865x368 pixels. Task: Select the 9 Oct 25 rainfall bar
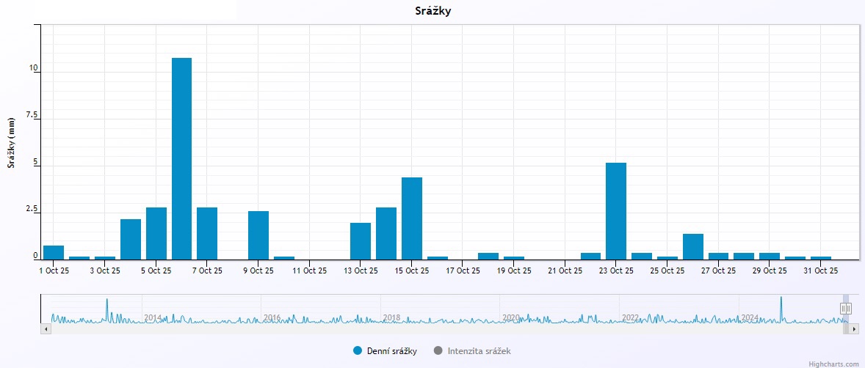tap(258, 235)
